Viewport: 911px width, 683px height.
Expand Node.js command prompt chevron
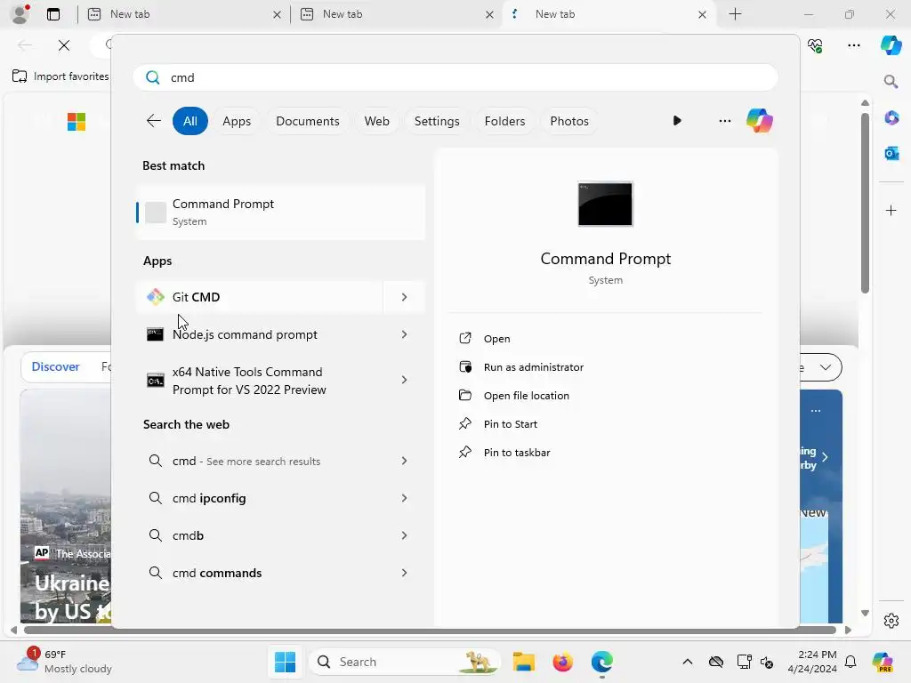coord(405,334)
